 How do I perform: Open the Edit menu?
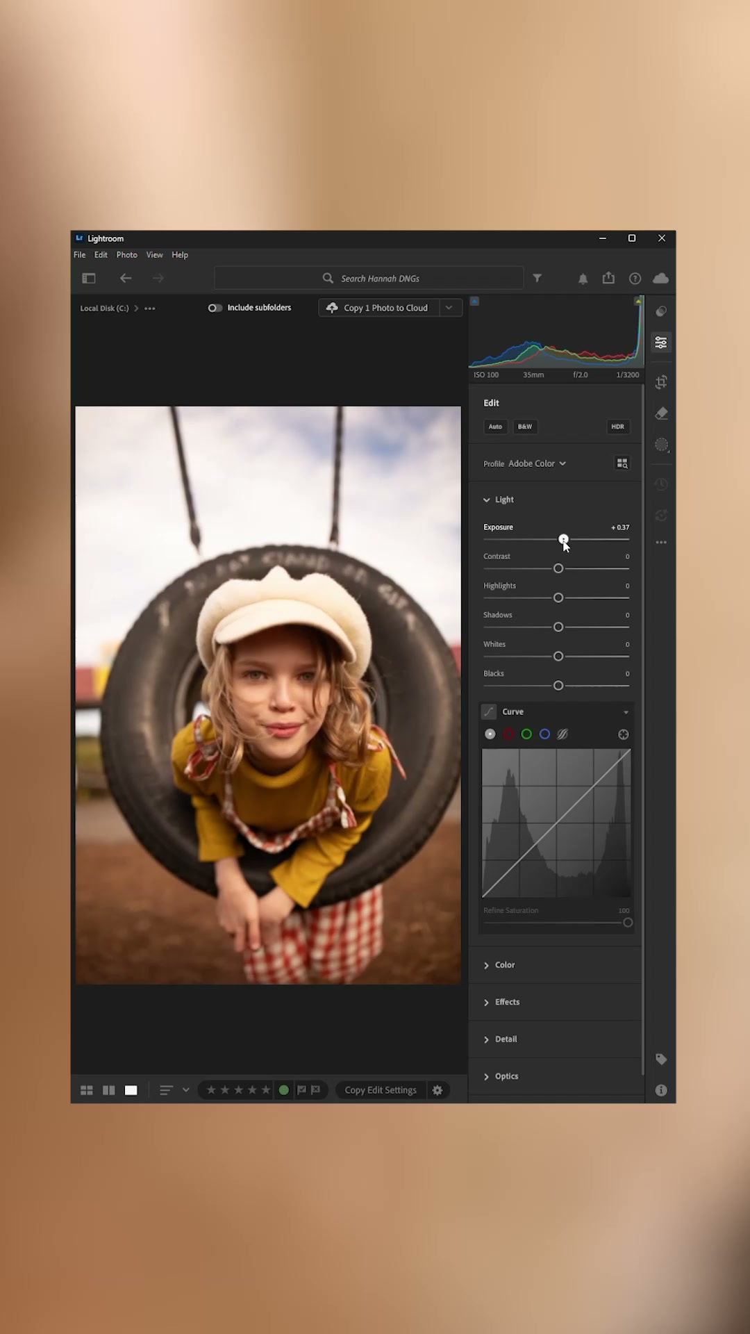tap(101, 255)
